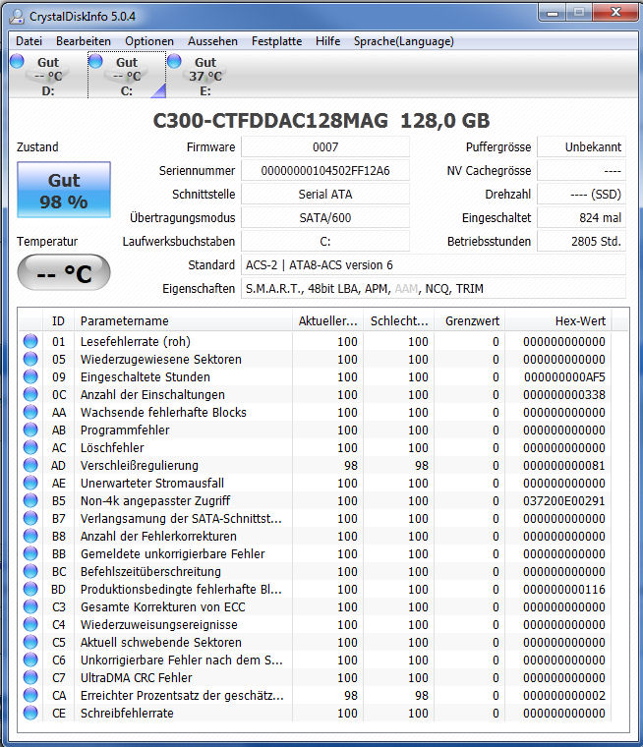Viewport: 643px width, 747px height.
Task: Click the ID column header
Action: coord(58,321)
